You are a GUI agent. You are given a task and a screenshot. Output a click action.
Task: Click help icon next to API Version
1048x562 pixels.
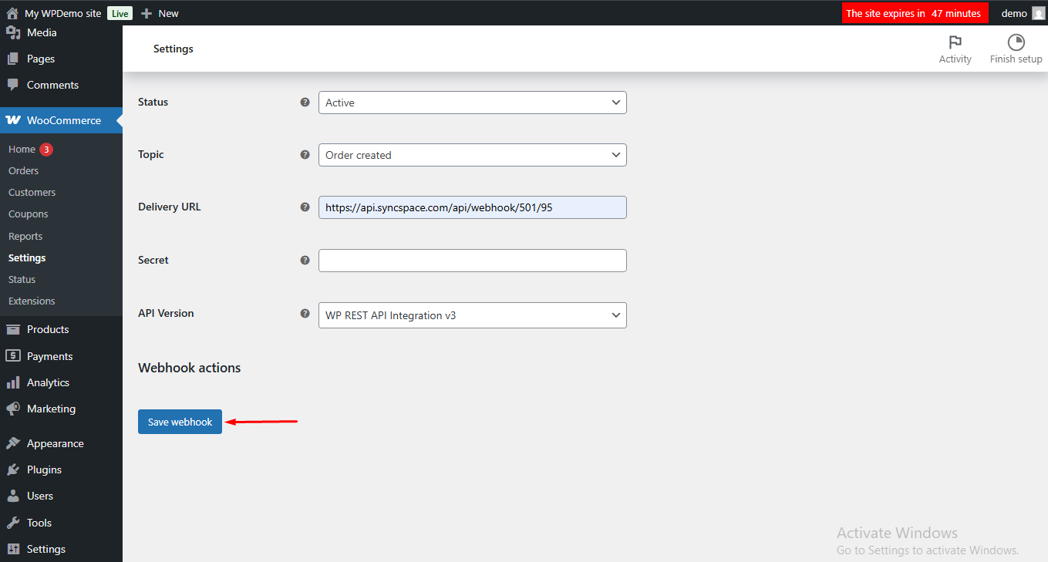tap(305, 314)
